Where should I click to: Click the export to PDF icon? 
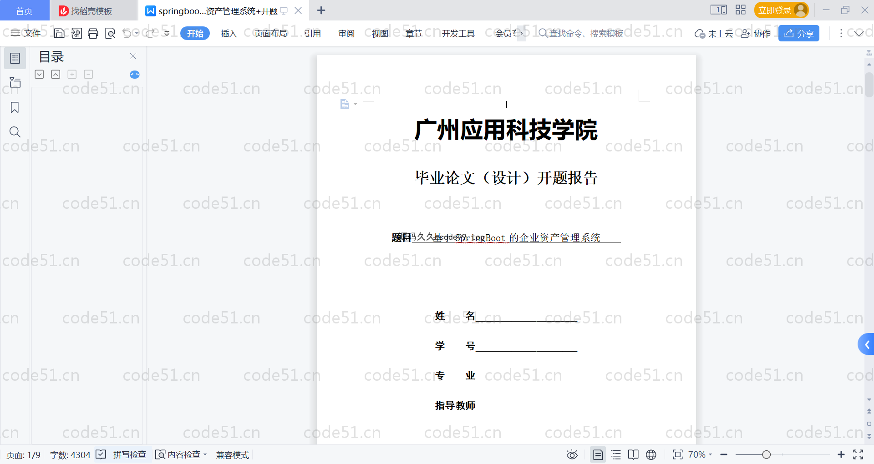click(76, 33)
